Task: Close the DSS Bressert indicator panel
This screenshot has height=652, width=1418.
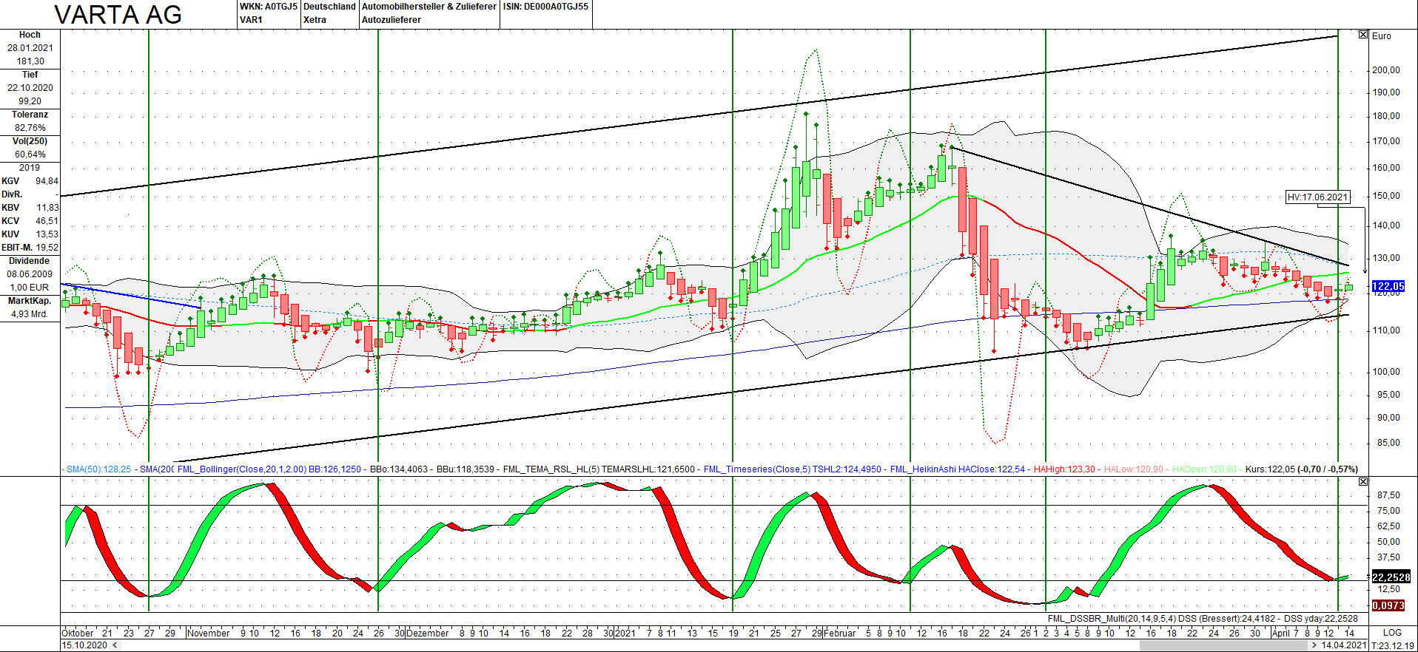Action: tap(1363, 481)
